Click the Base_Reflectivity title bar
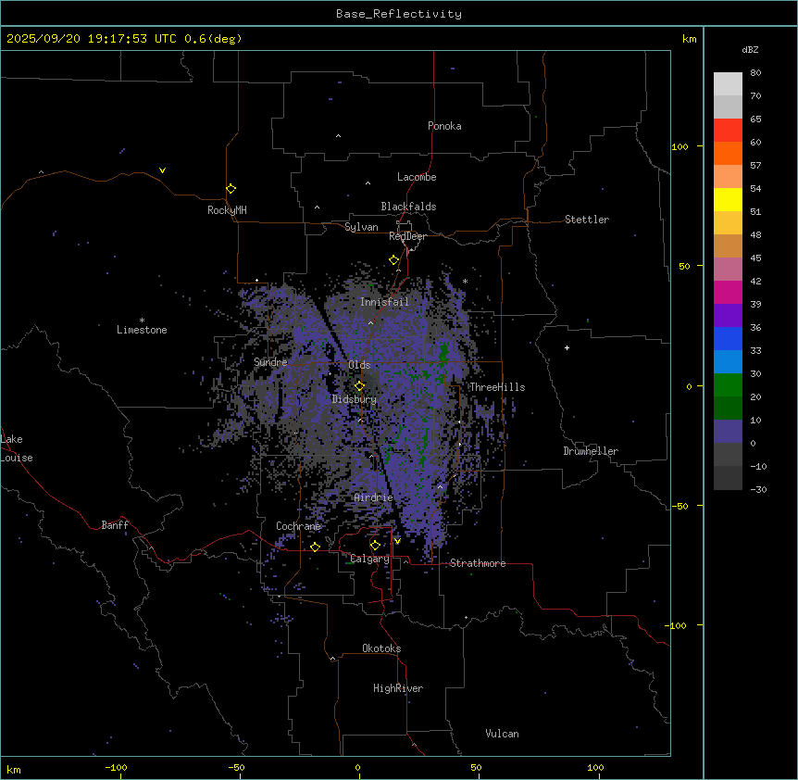798x780 pixels. pyautogui.click(x=398, y=14)
